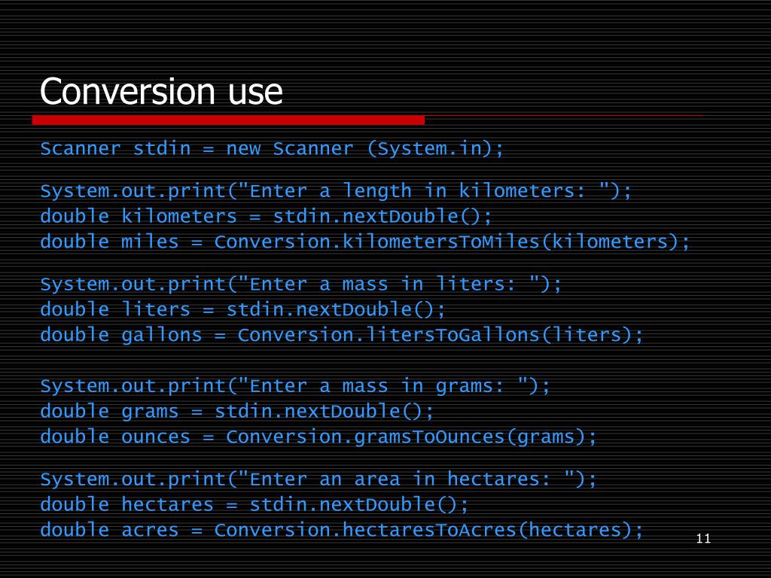Click the 'Enter a mass in liters' line
Image resolution: width=771 pixels, height=578 pixels.
click(x=301, y=284)
